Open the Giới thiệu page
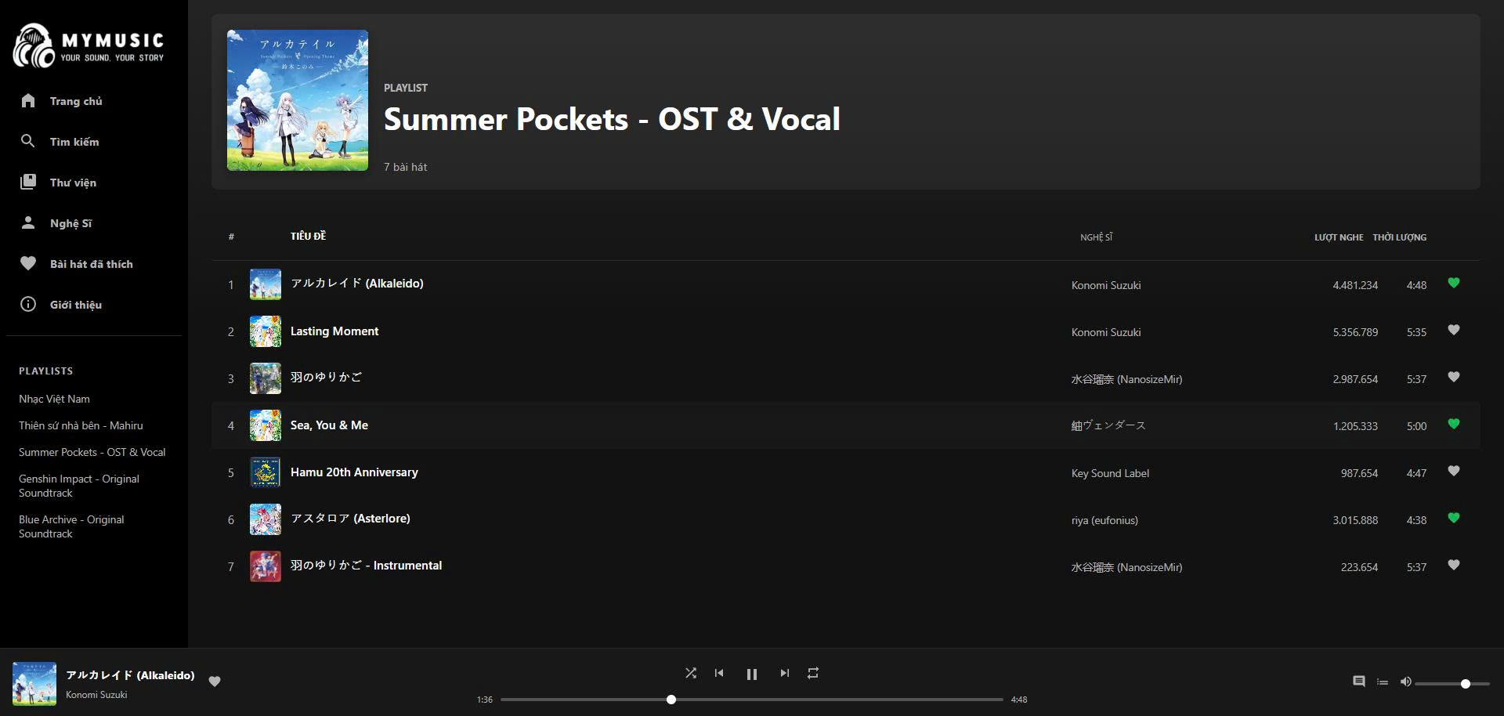The image size is (1504, 716). tap(76, 305)
